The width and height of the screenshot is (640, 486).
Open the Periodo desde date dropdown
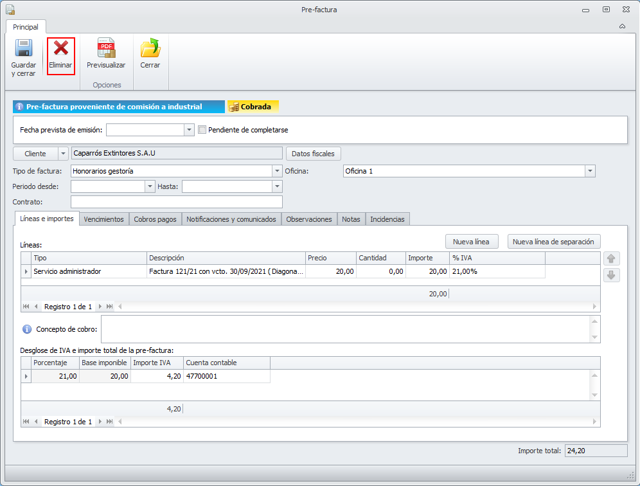(x=150, y=186)
